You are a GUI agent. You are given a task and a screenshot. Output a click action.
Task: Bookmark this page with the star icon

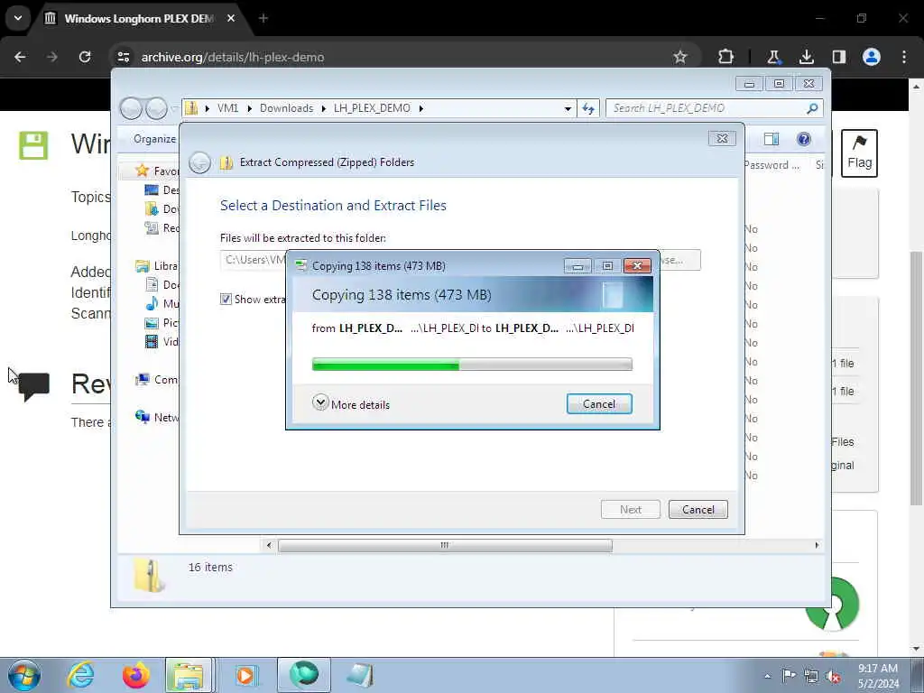click(x=680, y=57)
